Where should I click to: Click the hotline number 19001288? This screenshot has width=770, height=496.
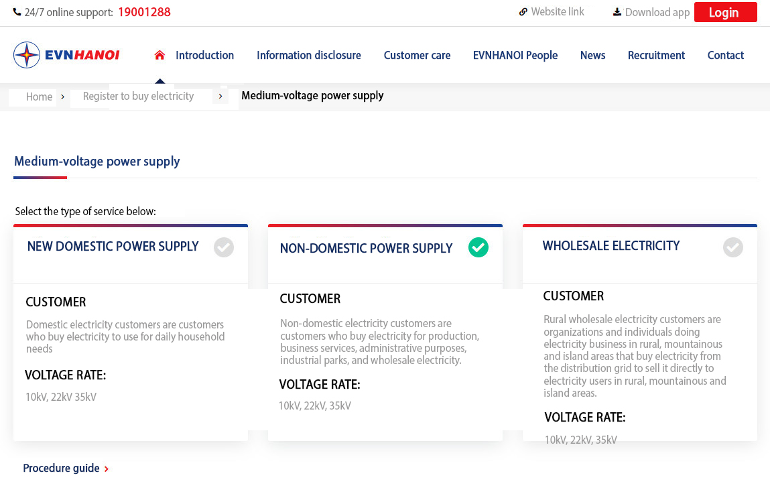tap(144, 12)
